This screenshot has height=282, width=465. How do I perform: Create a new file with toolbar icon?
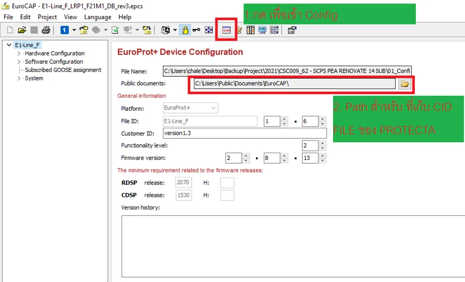[10, 30]
